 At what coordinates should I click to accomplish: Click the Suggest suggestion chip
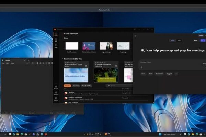(169, 74)
